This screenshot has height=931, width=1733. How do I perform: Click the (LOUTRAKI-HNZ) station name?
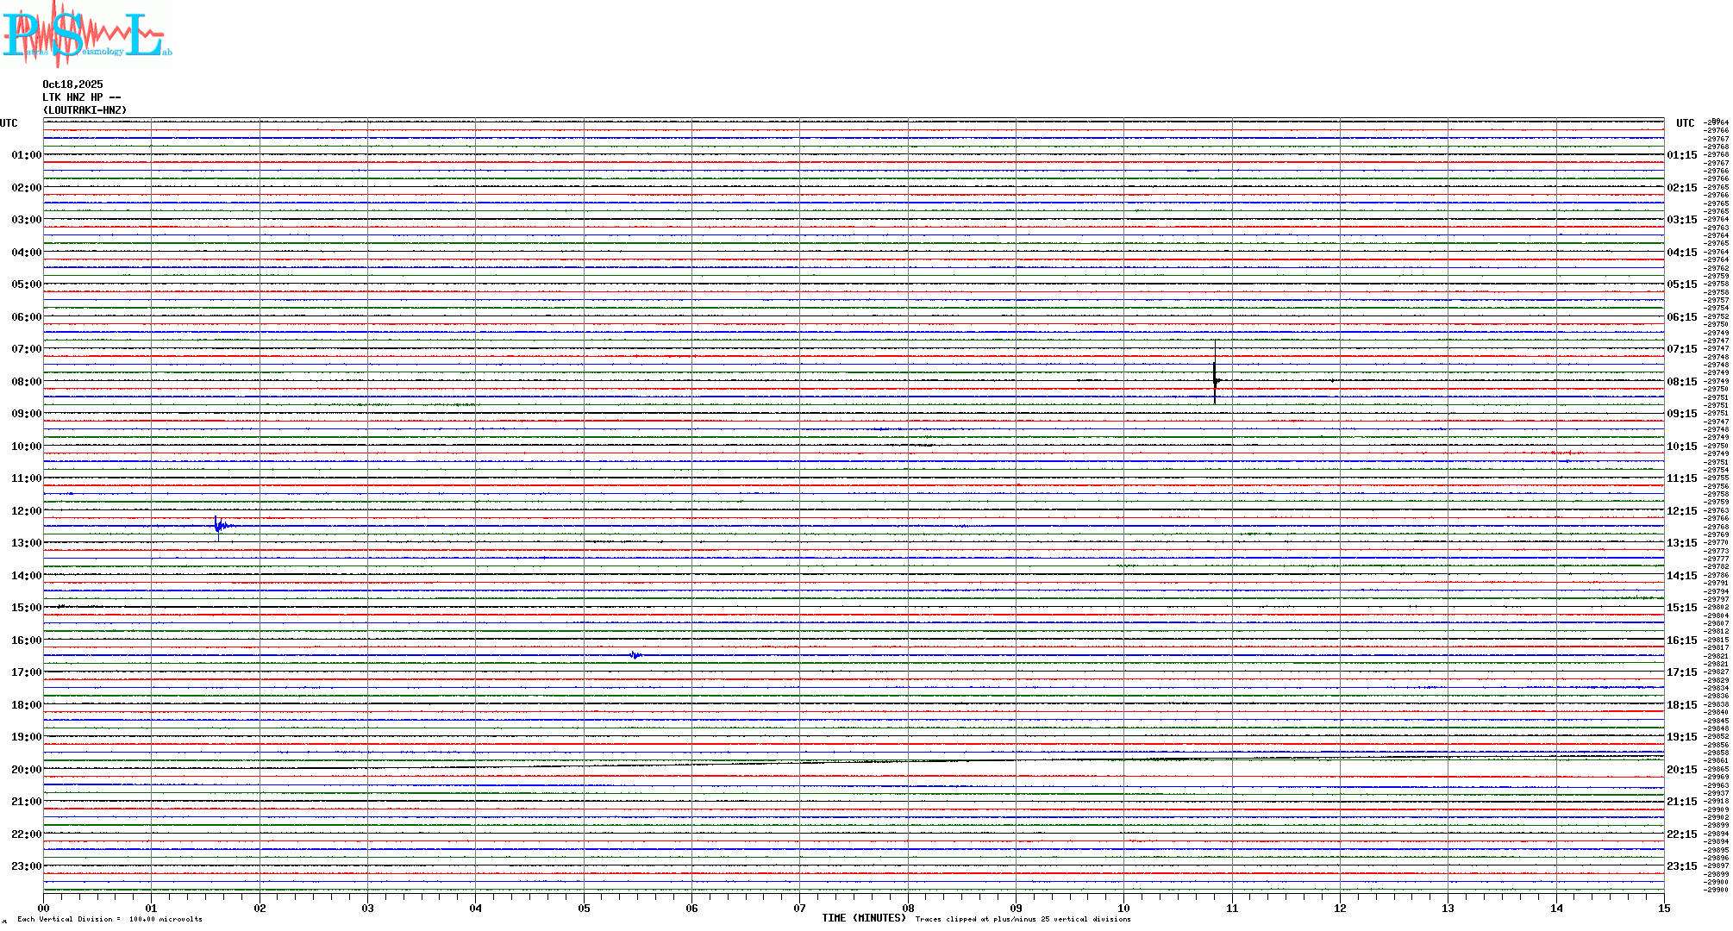[84, 110]
